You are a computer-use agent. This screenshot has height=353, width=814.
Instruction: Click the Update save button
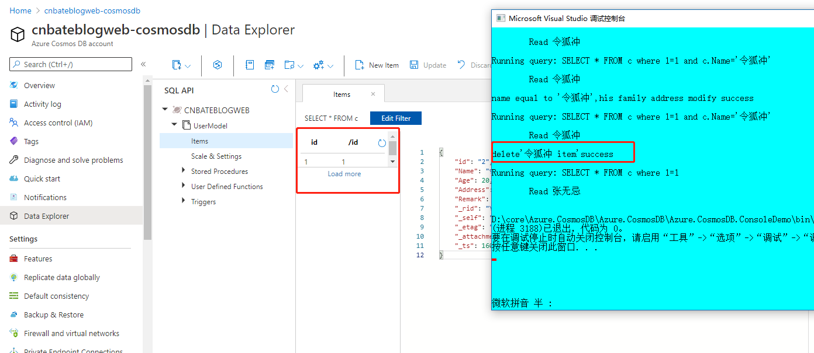point(428,65)
